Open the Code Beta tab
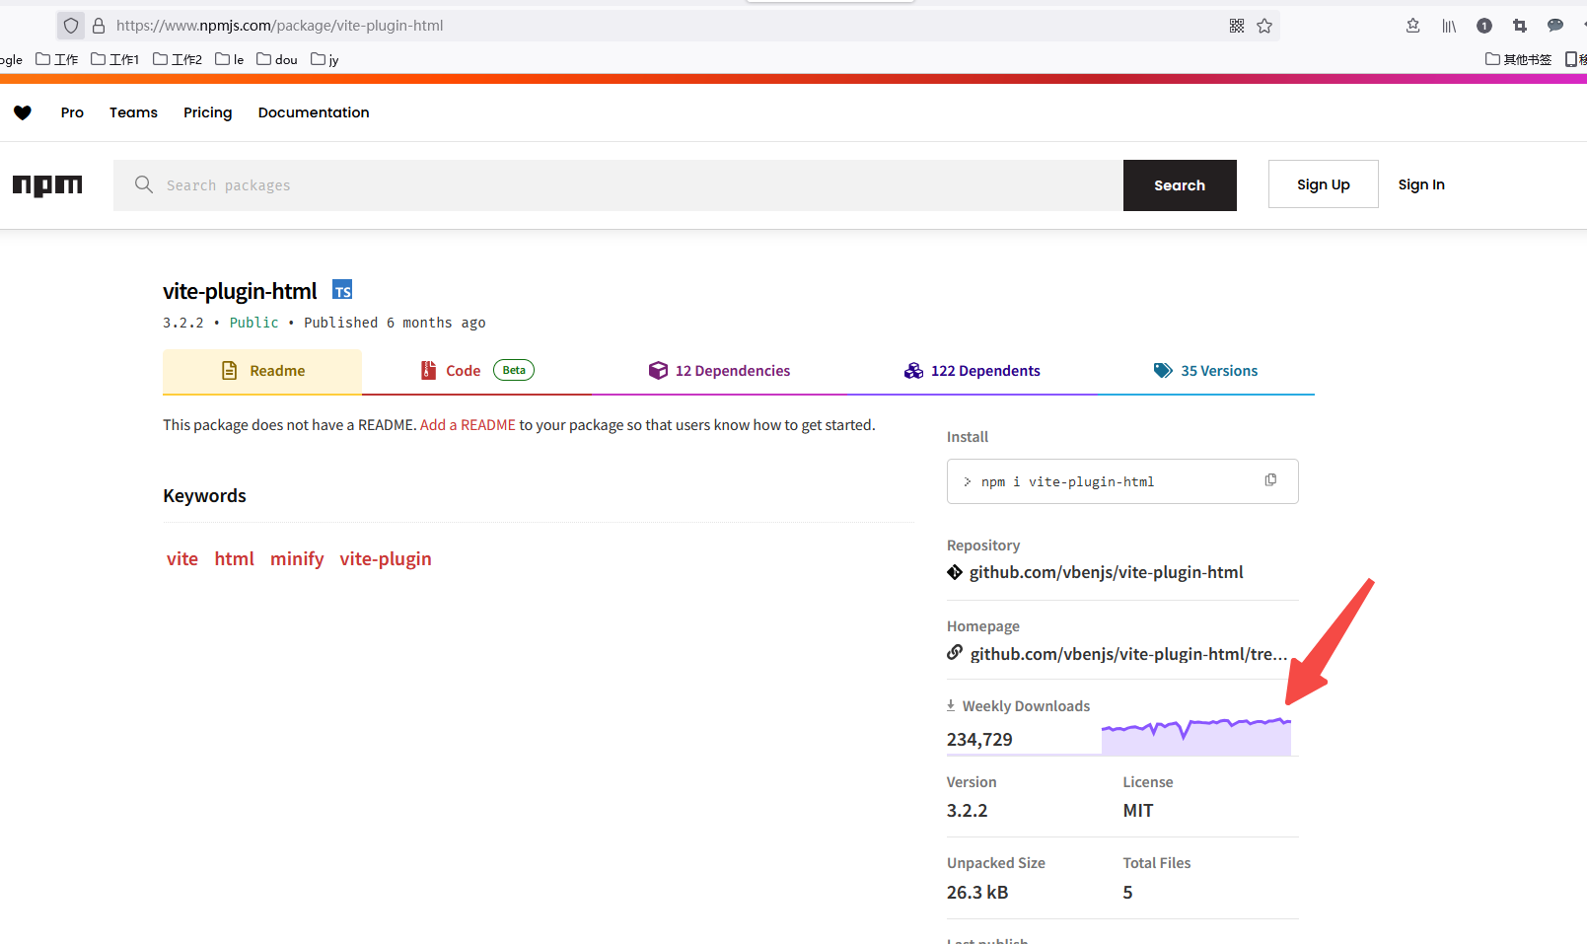The width and height of the screenshot is (1587, 944). coord(477,371)
